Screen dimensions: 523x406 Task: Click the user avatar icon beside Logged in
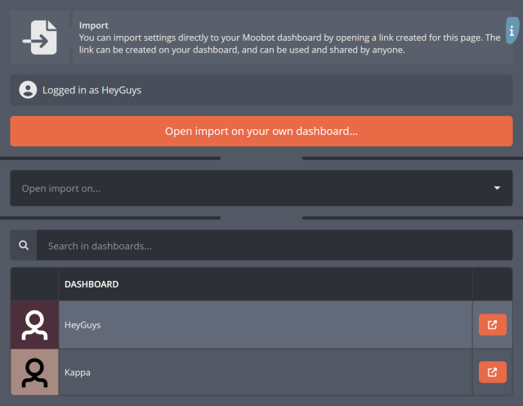pos(28,90)
